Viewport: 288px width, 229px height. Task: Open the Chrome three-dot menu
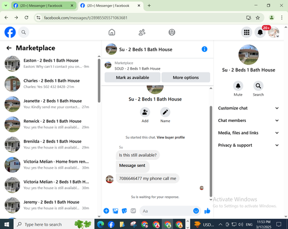point(282,18)
